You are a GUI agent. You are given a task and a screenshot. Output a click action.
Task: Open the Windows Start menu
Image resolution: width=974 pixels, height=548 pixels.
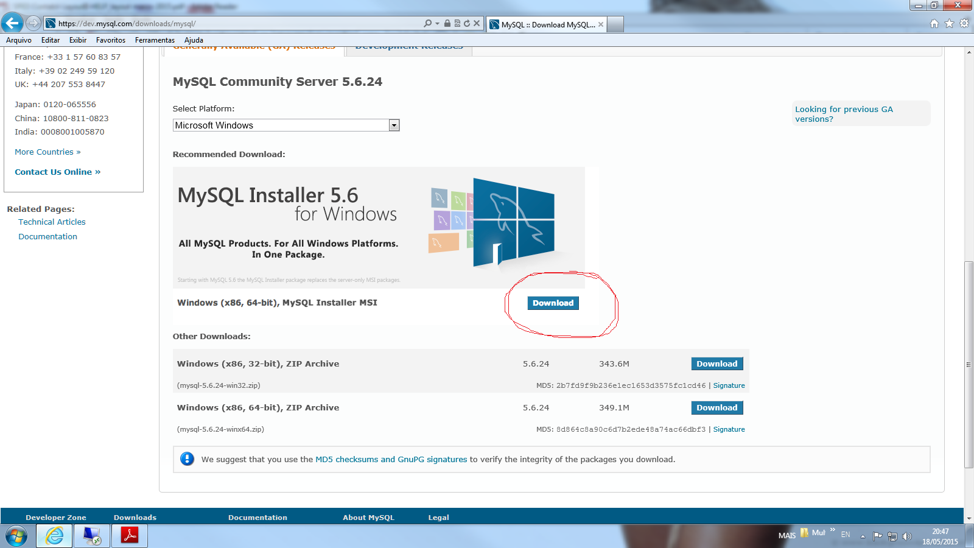click(16, 536)
